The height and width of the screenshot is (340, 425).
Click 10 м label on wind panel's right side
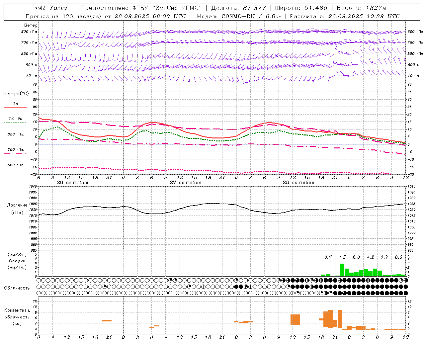[413, 76]
